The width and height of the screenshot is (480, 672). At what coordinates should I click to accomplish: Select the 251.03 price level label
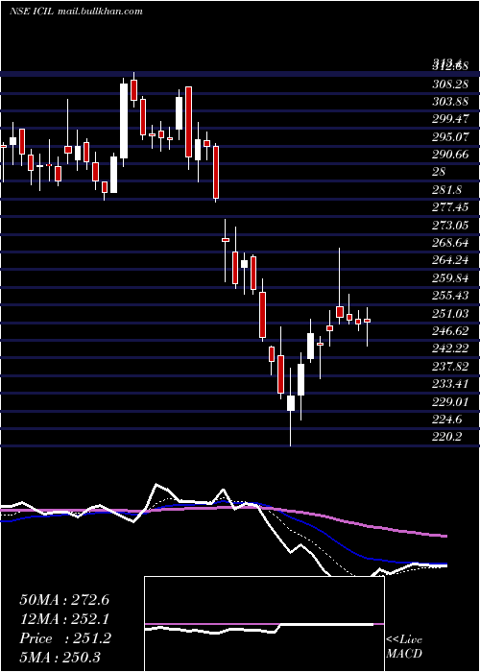pyautogui.click(x=450, y=313)
